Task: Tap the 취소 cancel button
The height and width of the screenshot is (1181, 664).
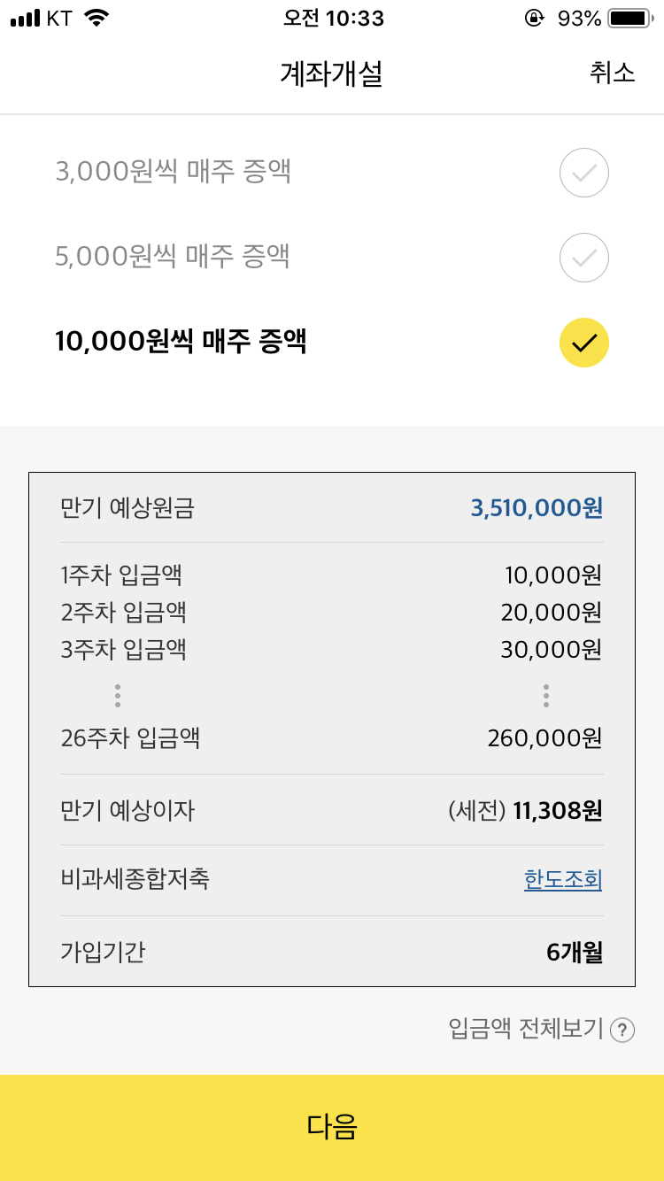Action: coord(613,73)
